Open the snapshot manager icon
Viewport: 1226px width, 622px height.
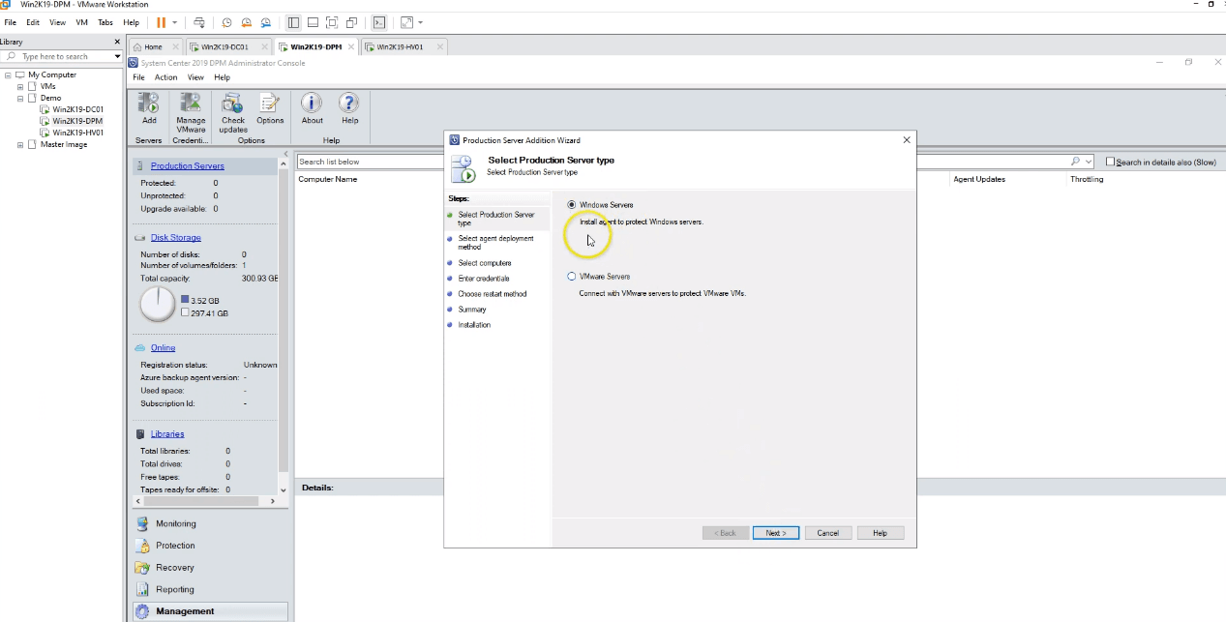tap(265, 22)
